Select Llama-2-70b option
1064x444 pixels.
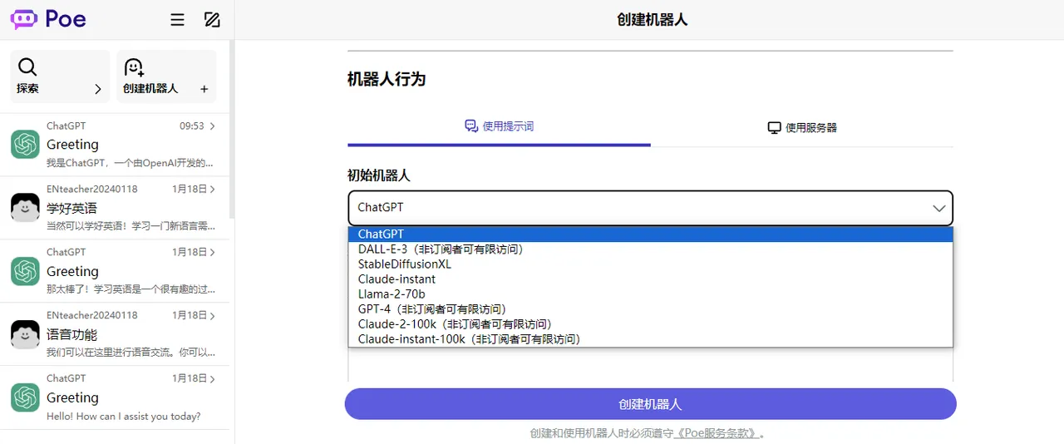(x=650, y=294)
